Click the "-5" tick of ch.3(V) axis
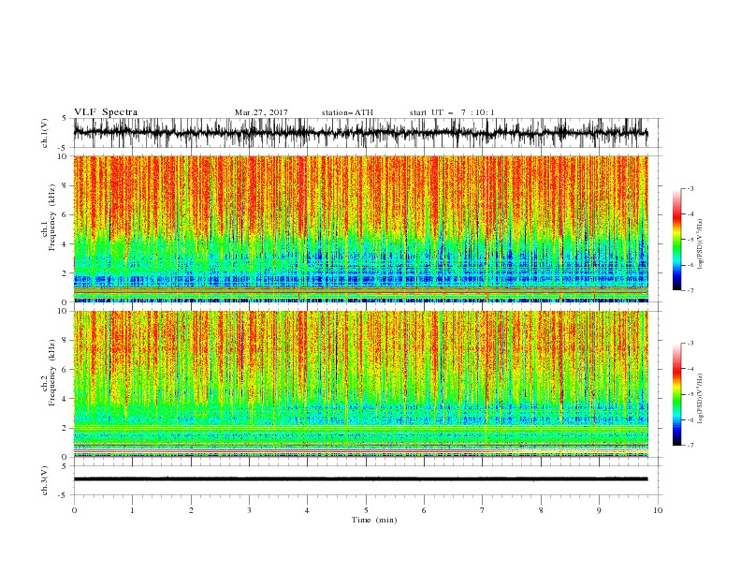 coord(64,495)
